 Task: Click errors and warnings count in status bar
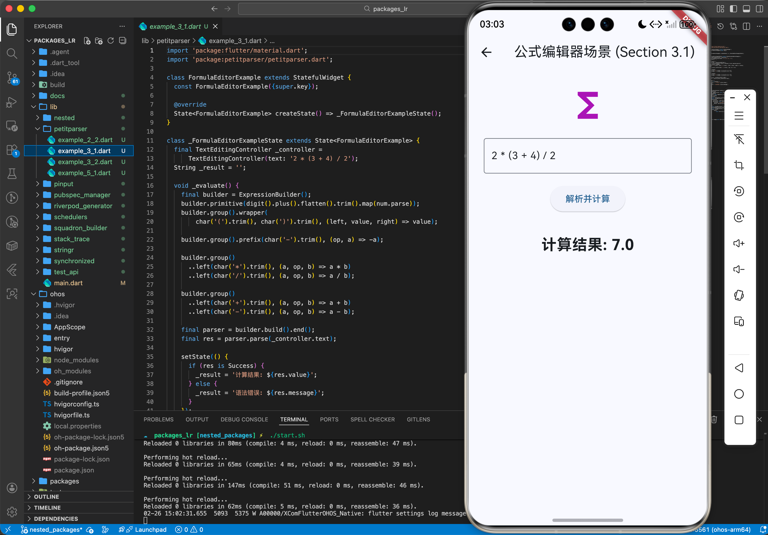[x=189, y=530]
